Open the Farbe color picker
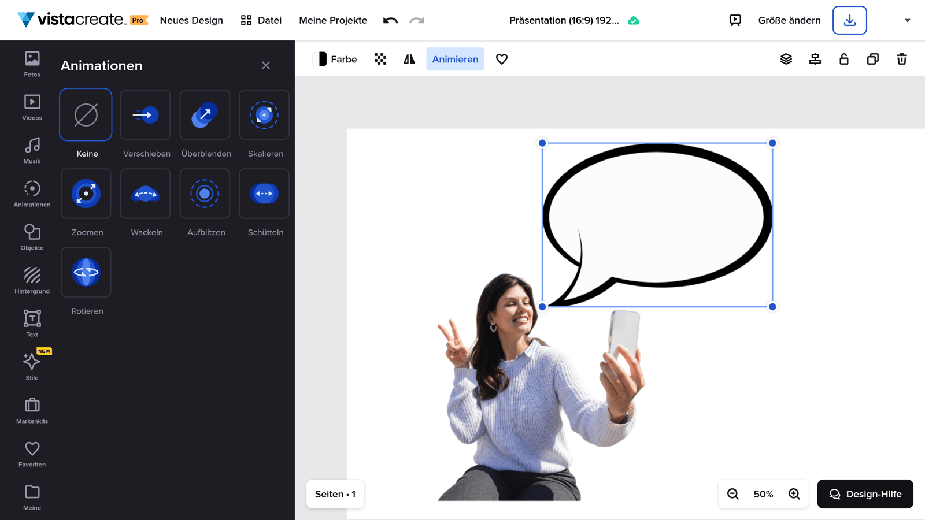Screen dimensions: 925x520 tap(335, 58)
